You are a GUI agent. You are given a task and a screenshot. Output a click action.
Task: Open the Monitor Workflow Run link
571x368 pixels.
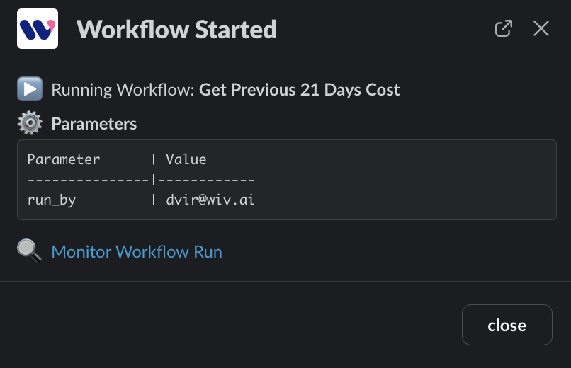[137, 252]
